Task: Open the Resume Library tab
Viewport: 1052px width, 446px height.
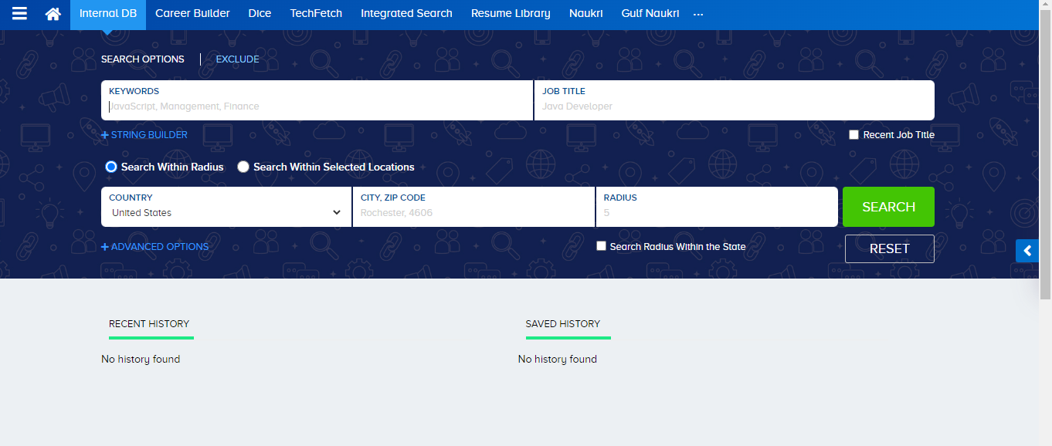Action: pyautogui.click(x=510, y=13)
